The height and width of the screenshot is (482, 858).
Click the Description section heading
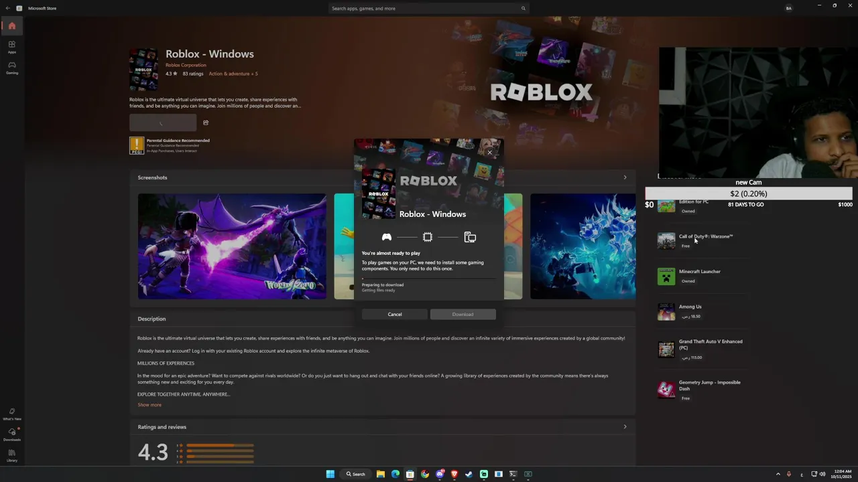(x=151, y=319)
